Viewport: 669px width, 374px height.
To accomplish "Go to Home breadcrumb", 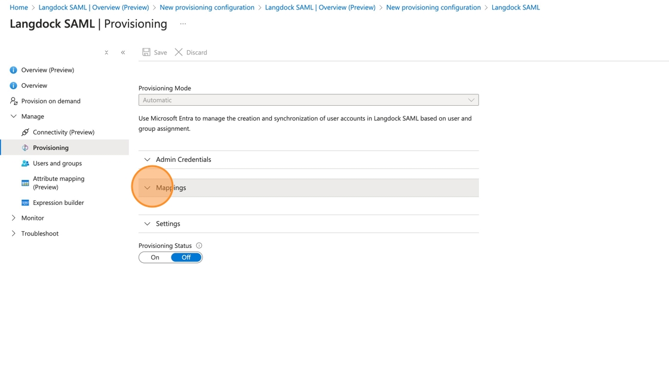I will click(19, 7).
